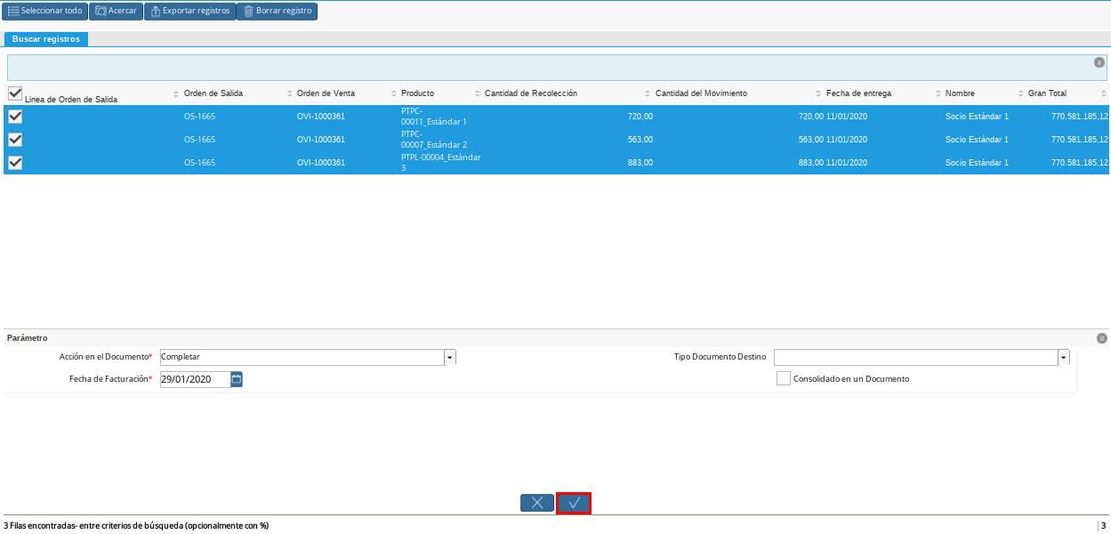The height and width of the screenshot is (534, 1111).
Task: Uncheck the PTPC-00007_Estándar 2 row checkbox
Action: (15, 140)
